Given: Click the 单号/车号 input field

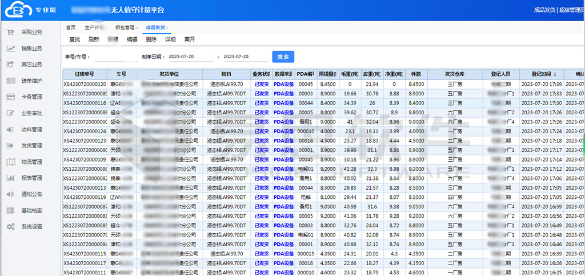Looking at the screenshot, I should (117, 57).
